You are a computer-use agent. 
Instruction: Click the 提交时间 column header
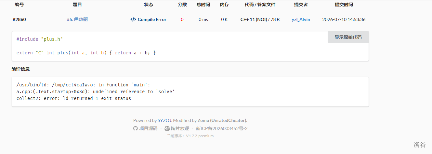pyautogui.click(x=344, y=5)
